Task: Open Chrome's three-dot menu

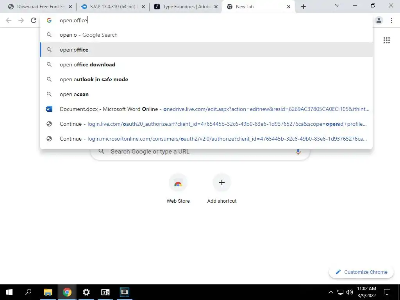Action: click(391, 20)
